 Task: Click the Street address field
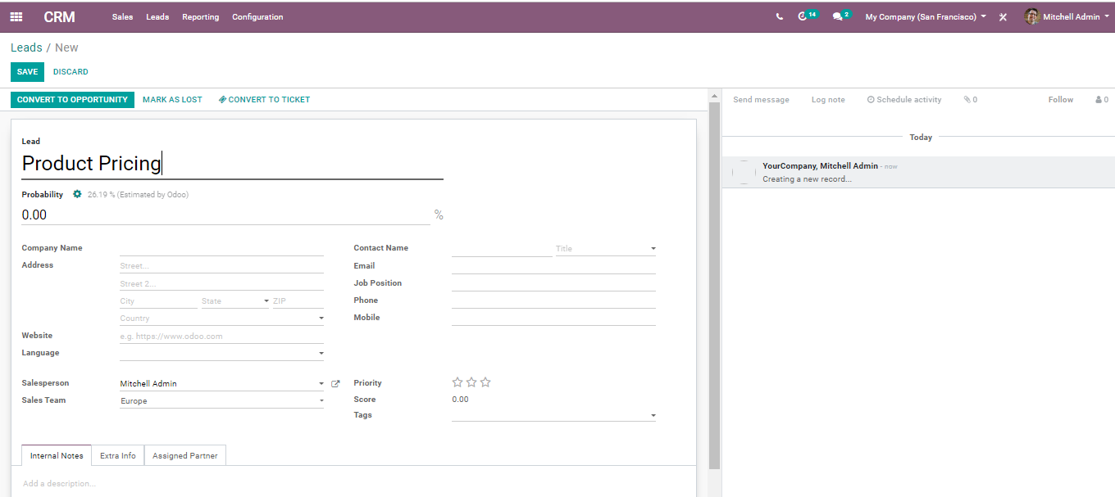[221, 266]
